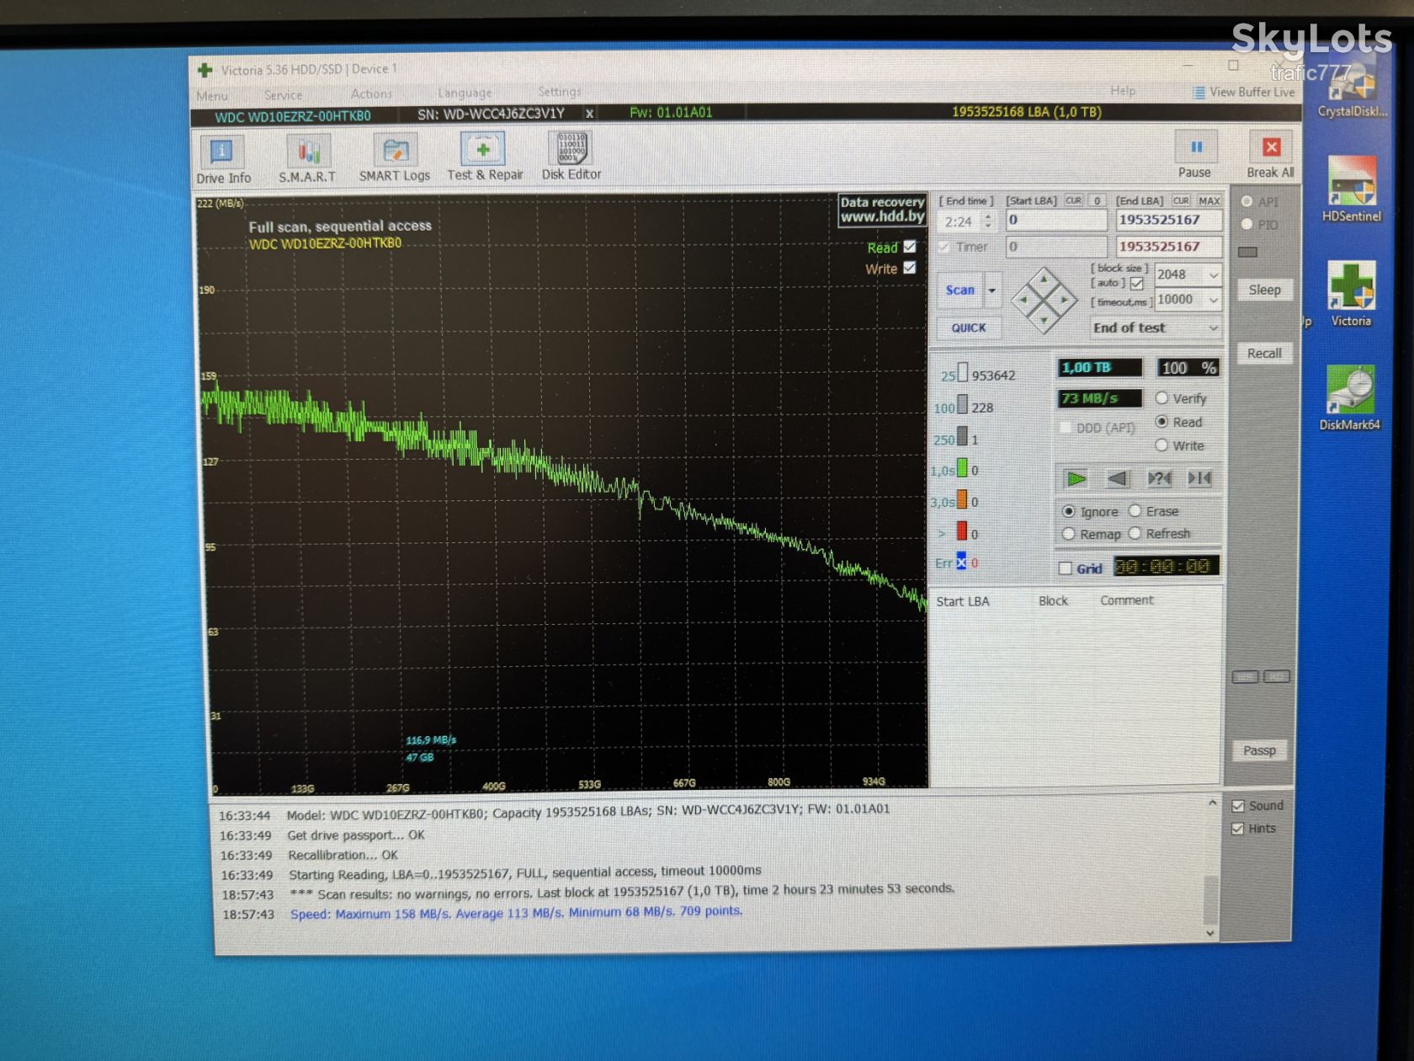Click View Buffer Live
The height and width of the screenshot is (1061, 1414).
(x=1243, y=92)
